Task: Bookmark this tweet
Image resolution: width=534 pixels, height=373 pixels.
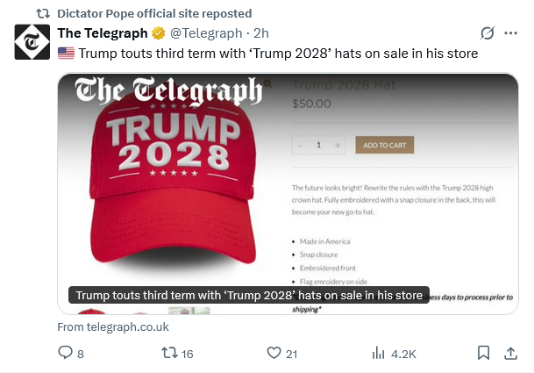Action: 483,353
